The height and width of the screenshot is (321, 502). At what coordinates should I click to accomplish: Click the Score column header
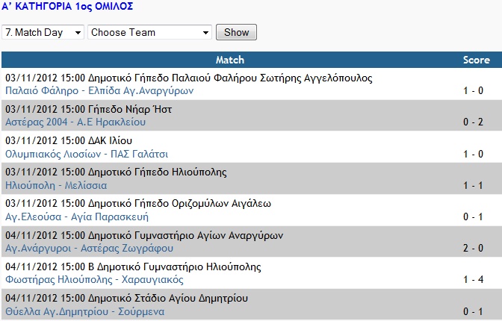point(477,60)
